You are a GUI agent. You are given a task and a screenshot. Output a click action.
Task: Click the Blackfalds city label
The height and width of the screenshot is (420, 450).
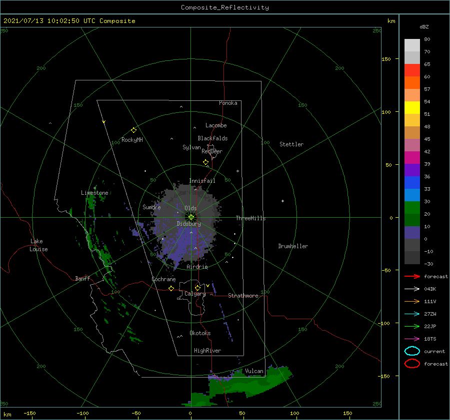[212, 138]
